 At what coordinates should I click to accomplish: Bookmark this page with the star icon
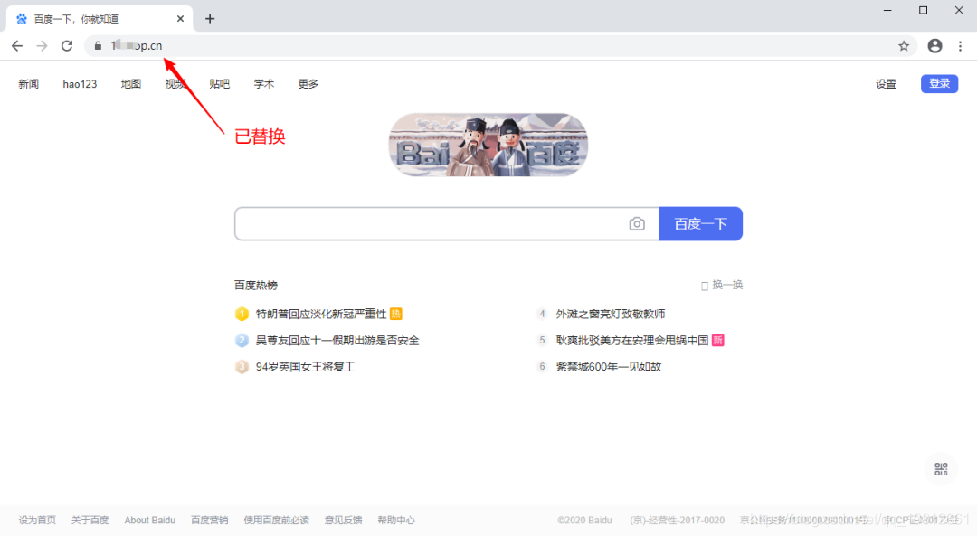[904, 45]
